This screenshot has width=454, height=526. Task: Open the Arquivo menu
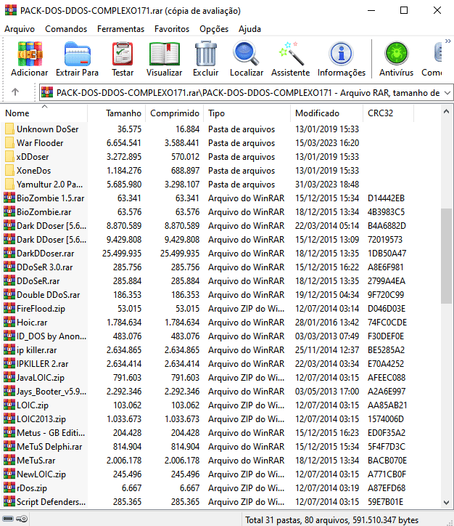click(x=20, y=29)
